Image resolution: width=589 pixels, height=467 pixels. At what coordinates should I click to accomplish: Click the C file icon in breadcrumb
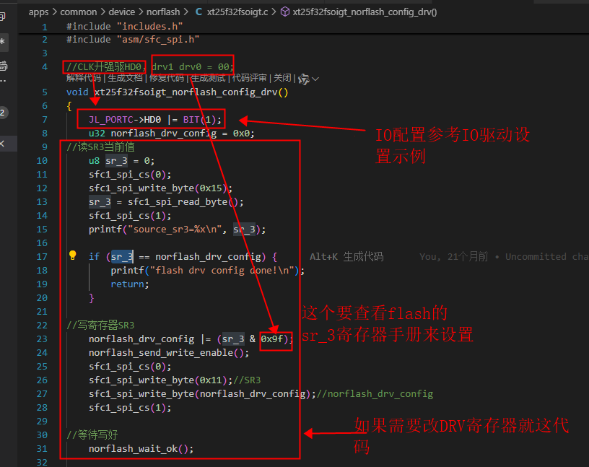click(x=198, y=12)
